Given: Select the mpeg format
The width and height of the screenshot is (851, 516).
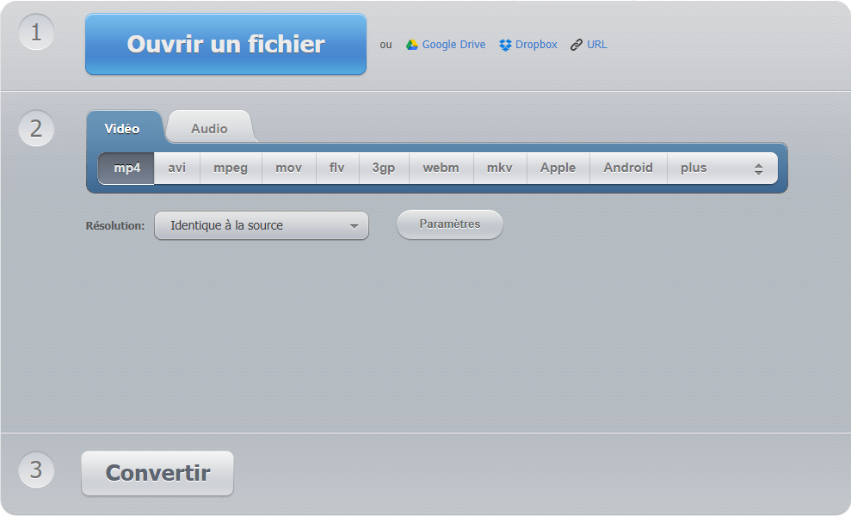Looking at the screenshot, I should point(230,168).
